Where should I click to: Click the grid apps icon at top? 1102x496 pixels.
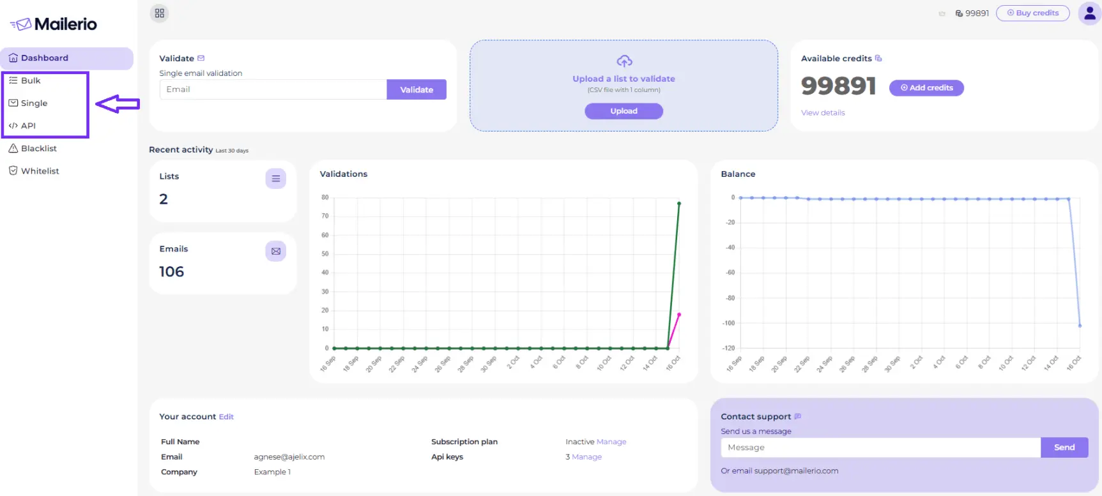pyautogui.click(x=160, y=13)
